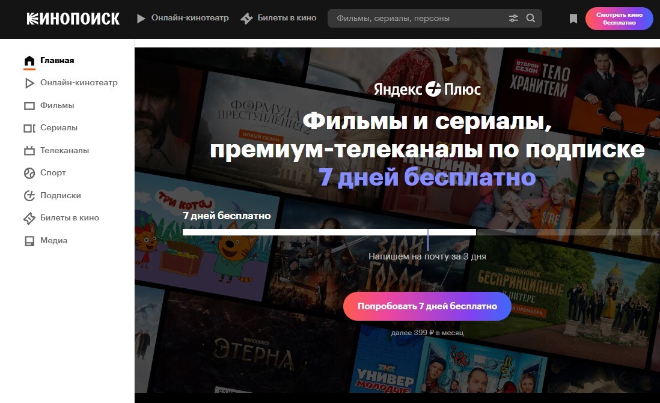The width and height of the screenshot is (660, 403).
Task: Click the 'Напишем на почту за 3 дня' text
Action: click(x=427, y=256)
